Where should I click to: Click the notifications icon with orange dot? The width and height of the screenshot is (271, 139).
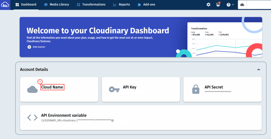[218, 4]
